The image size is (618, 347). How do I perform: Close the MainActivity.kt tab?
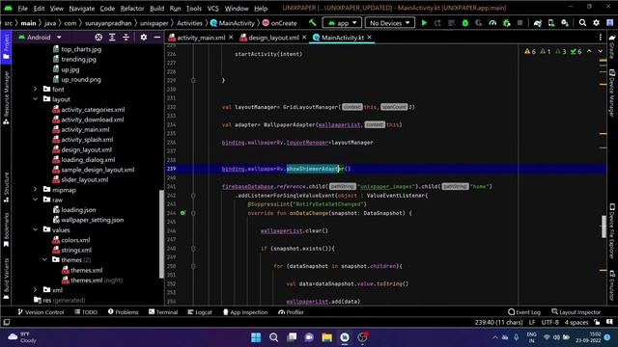pyautogui.click(x=369, y=37)
